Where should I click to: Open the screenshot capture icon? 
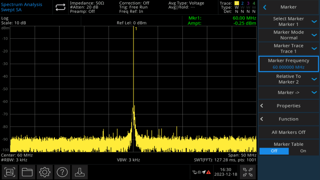coord(10,172)
